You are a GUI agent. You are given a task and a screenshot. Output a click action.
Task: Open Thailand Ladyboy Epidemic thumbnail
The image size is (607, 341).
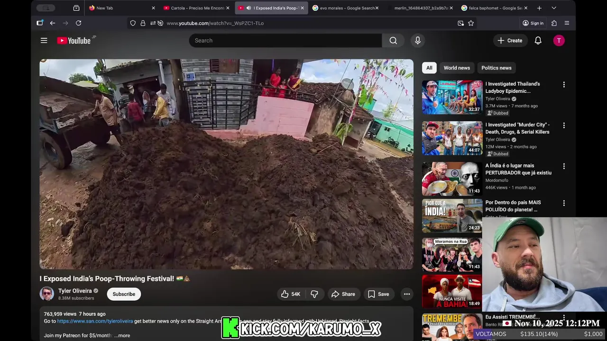tap(452, 97)
